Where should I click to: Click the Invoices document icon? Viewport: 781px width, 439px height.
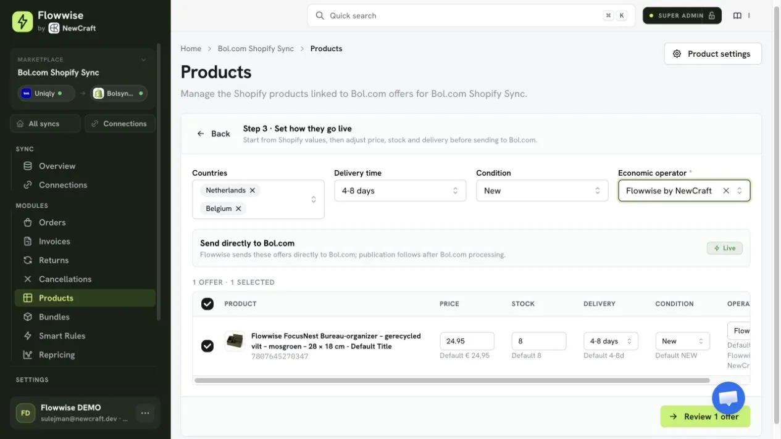tap(28, 242)
